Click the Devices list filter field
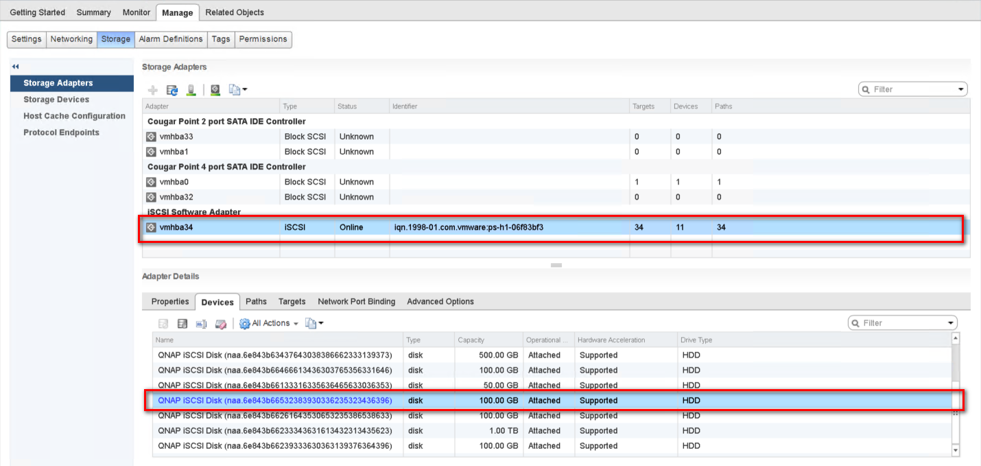The image size is (981, 466). point(903,323)
